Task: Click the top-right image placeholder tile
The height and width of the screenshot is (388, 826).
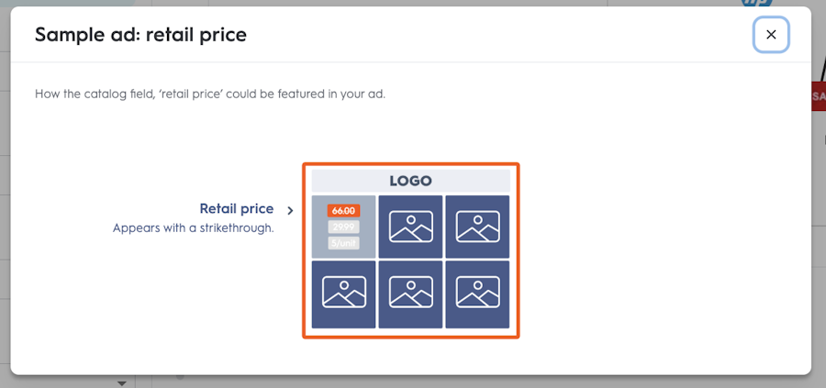Action: click(477, 227)
